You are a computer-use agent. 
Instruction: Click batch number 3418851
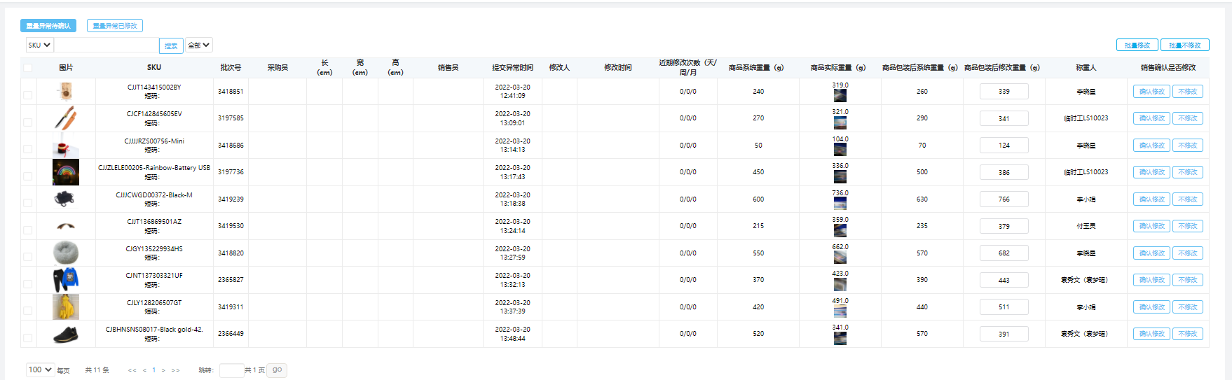pos(231,92)
